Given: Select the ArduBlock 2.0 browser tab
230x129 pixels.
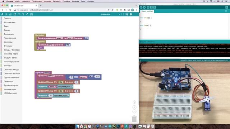Looking at the screenshot, I should coord(24,6).
